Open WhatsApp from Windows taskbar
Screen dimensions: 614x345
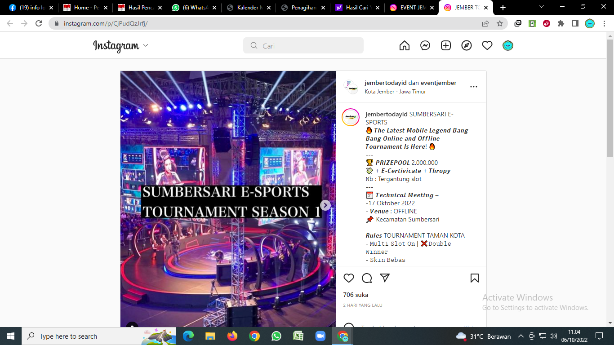pyautogui.click(x=276, y=336)
